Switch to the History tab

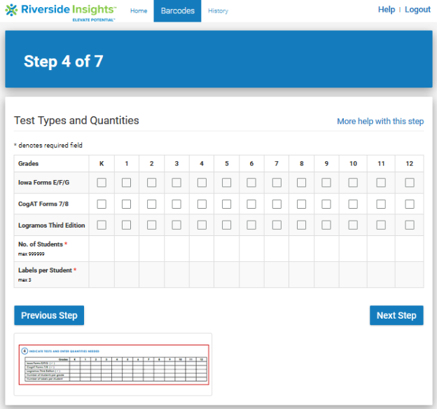click(218, 11)
